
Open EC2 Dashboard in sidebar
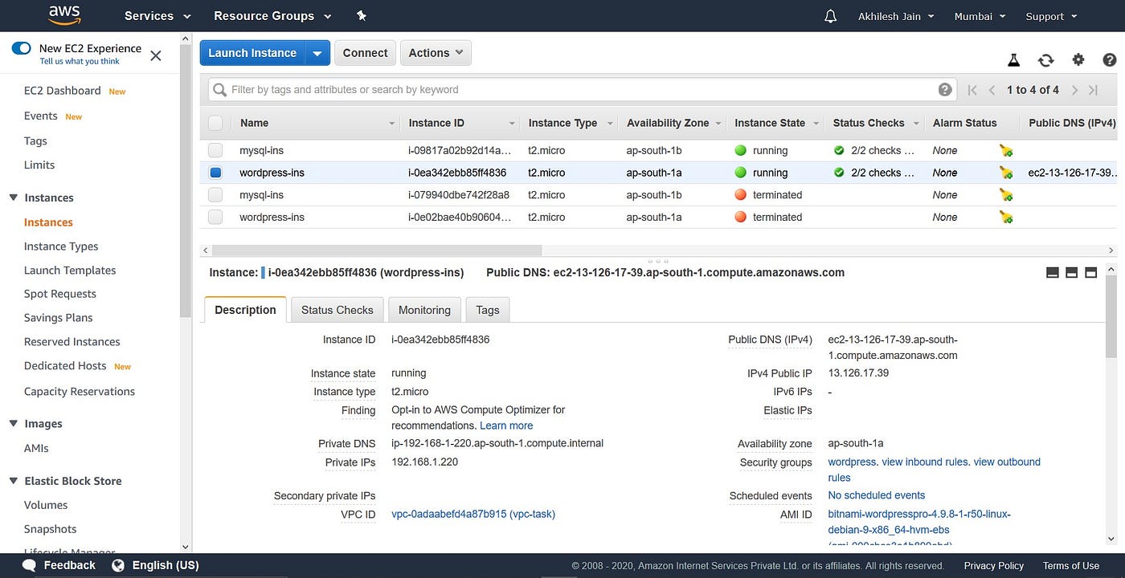[x=63, y=91]
